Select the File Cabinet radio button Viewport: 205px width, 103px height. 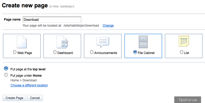(135, 52)
